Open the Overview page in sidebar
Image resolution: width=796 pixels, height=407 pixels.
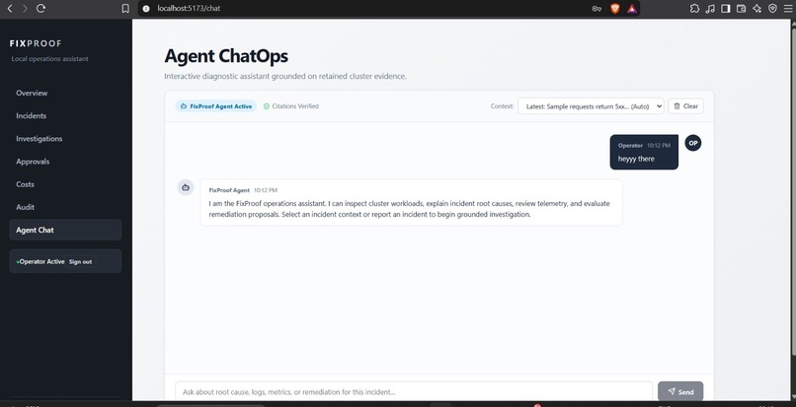[x=65, y=94]
